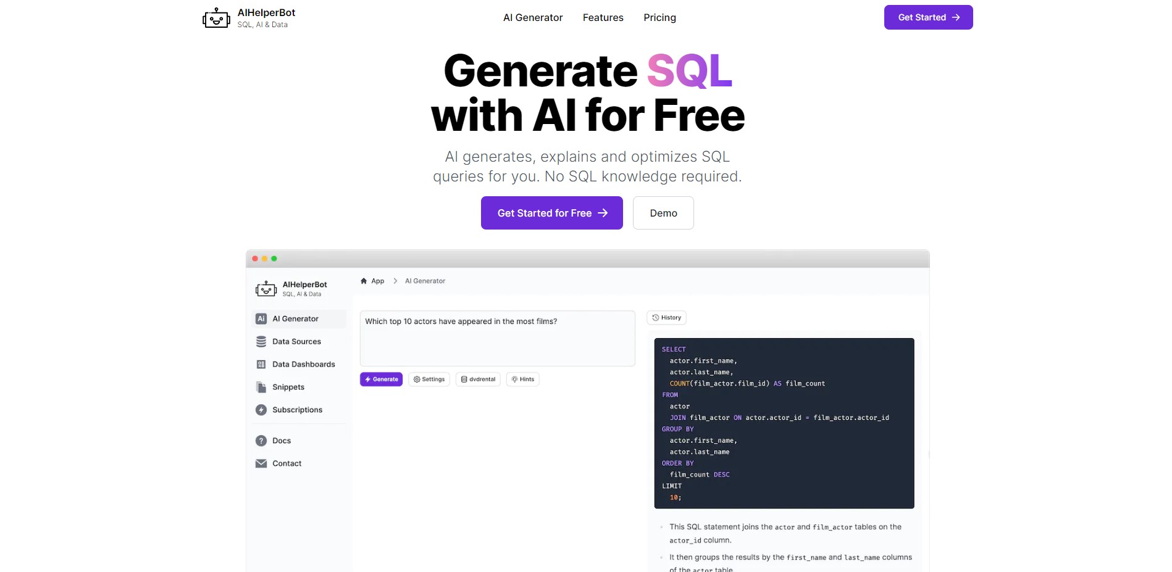Select AI Generator icon in sidebar
Image resolution: width=1172 pixels, height=572 pixels.
(x=261, y=319)
